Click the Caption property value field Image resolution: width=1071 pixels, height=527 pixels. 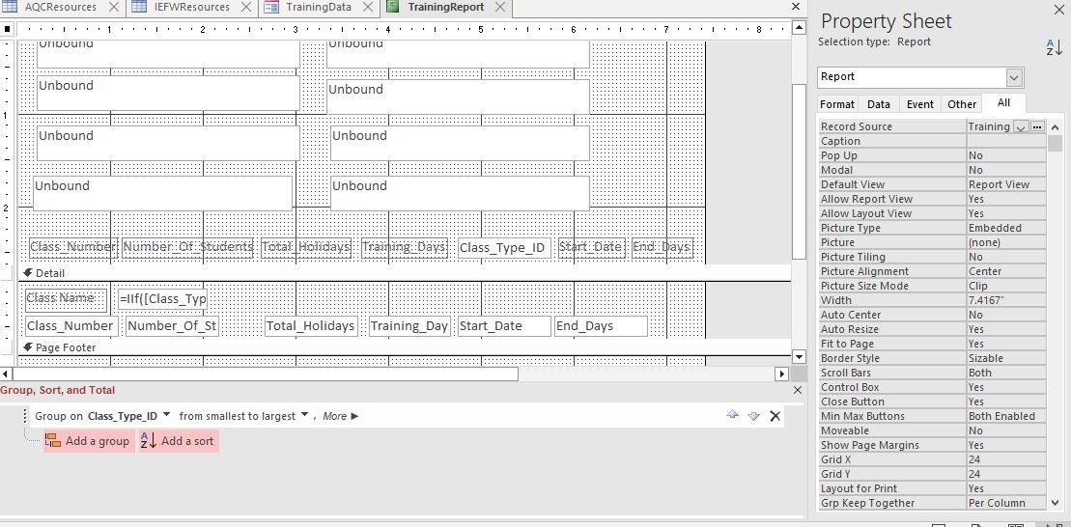coord(1005,141)
